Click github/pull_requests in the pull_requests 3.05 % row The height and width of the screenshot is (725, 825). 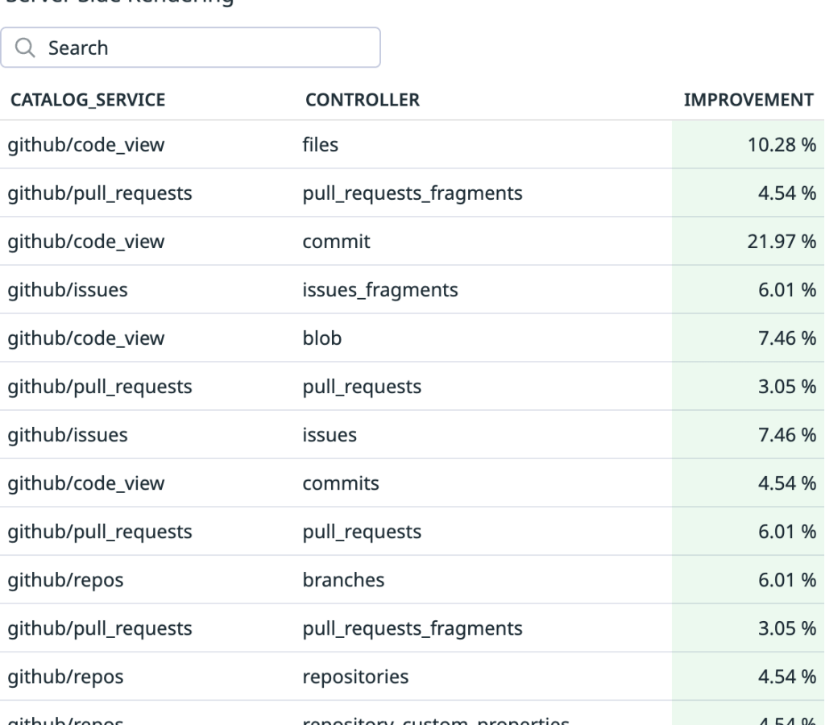tap(100, 387)
